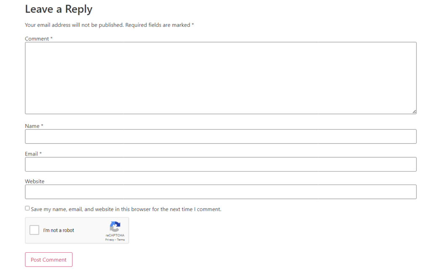This screenshot has height=275, width=430.
Task: Click inside the Name input field
Action: [221, 137]
